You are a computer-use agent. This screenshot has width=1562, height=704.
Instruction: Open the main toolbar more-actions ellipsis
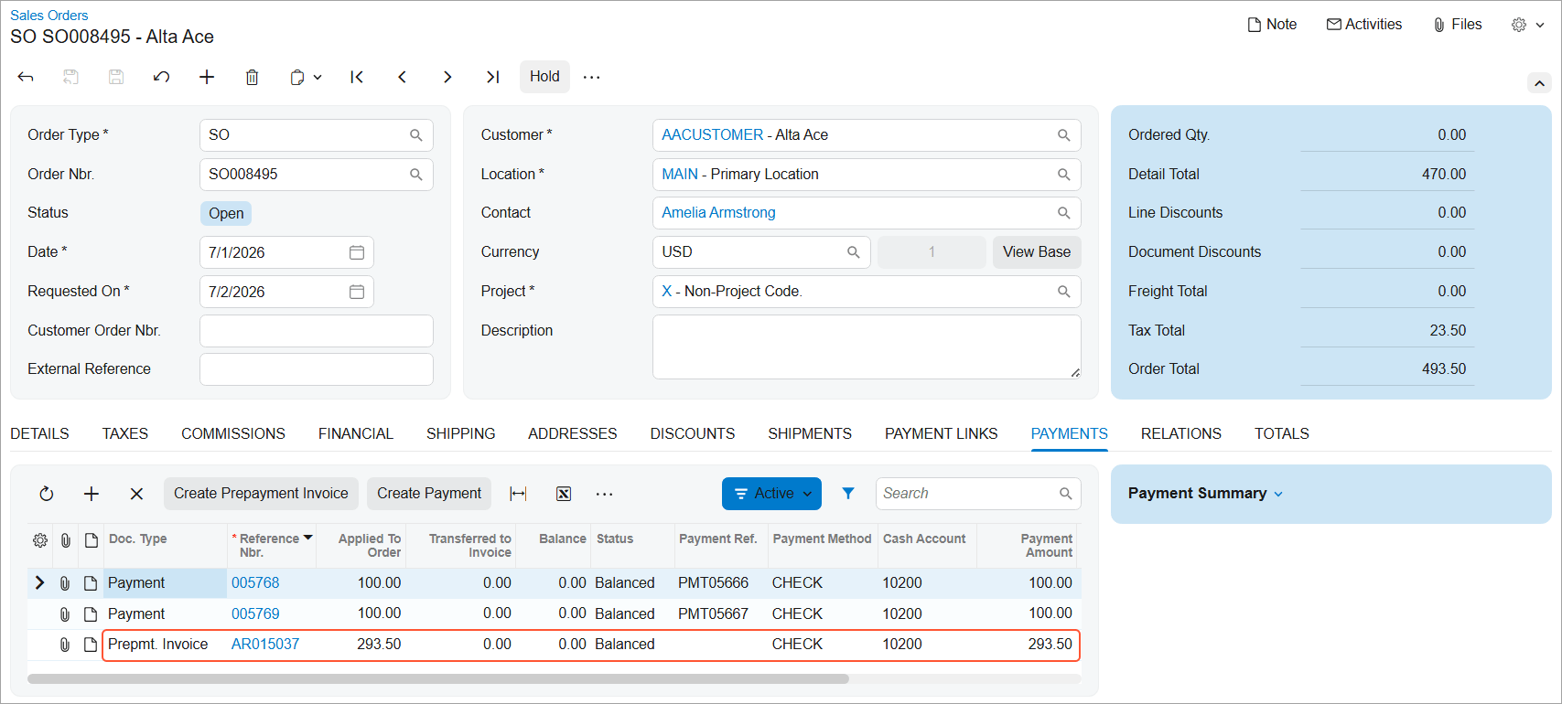592,77
